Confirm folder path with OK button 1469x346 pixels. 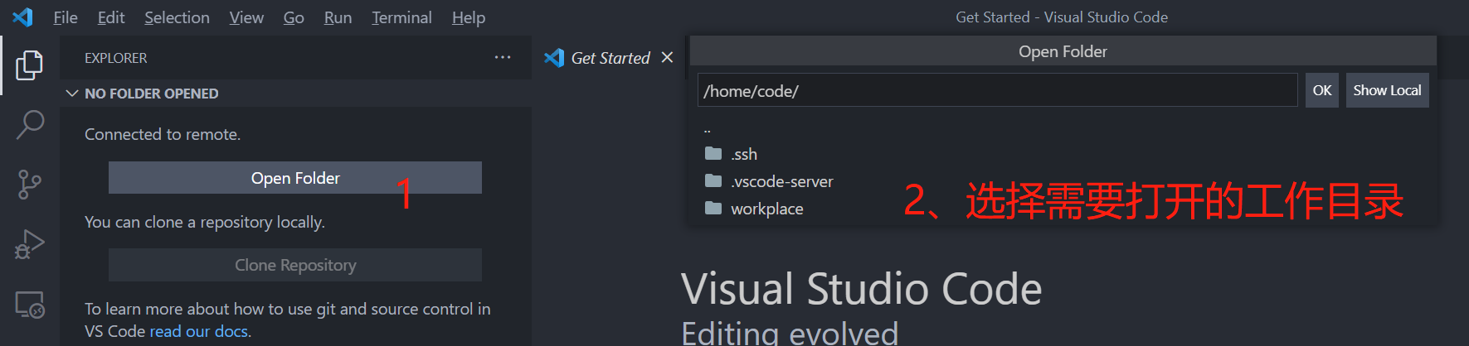click(x=1322, y=90)
